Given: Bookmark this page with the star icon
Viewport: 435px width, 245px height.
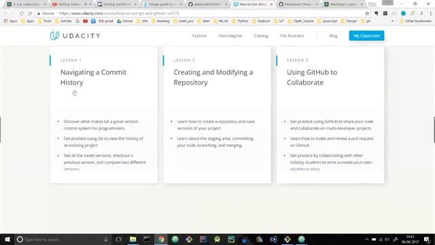Looking at the screenshot, I should pos(367,14).
